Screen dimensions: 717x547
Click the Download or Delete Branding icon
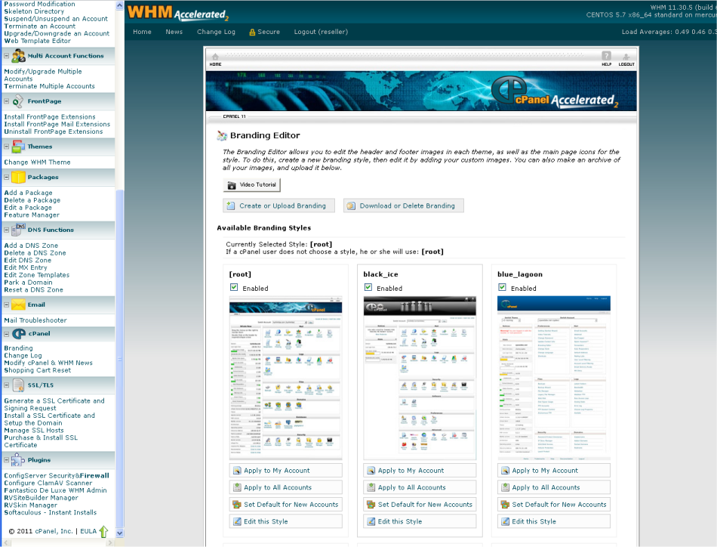point(351,206)
